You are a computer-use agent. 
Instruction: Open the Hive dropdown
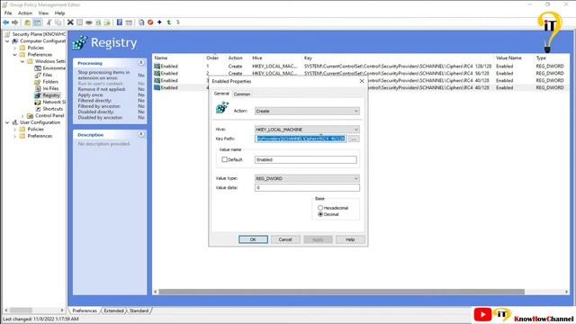coord(307,130)
